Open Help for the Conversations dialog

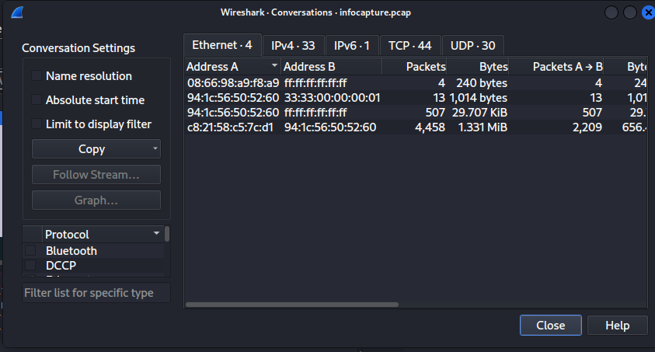[x=618, y=326]
